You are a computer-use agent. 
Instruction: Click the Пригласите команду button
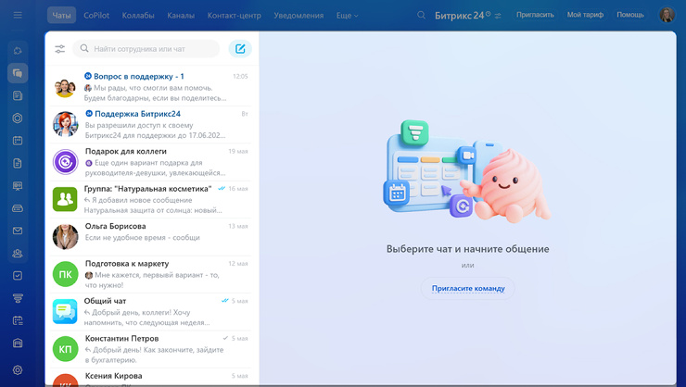[468, 288]
